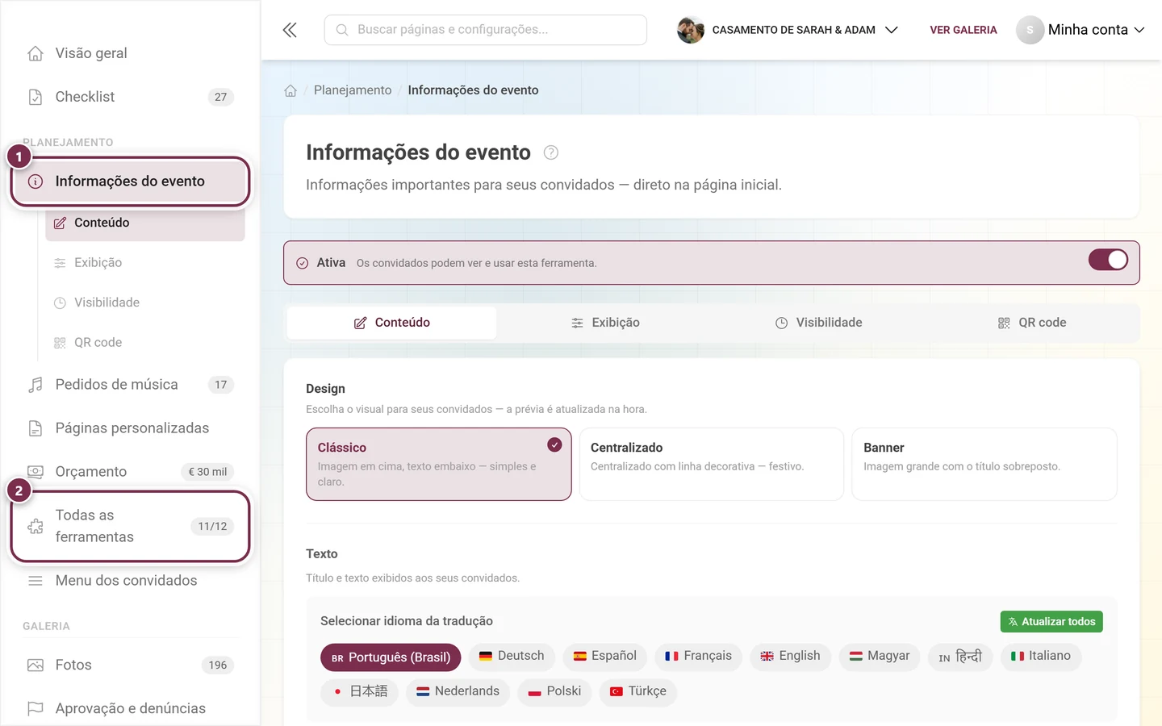Pick the Banner design layout

tap(984, 464)
